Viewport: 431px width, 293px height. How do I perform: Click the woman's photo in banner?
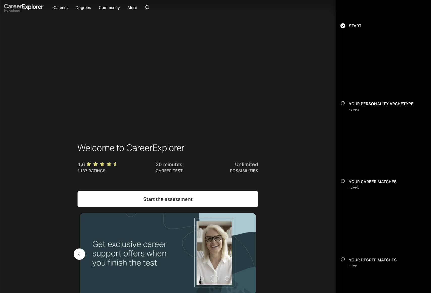(x=214, y=253)
